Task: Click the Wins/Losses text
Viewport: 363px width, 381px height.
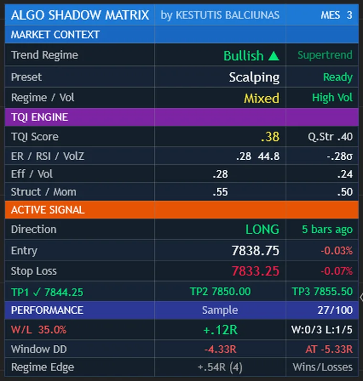Action: [322, 367]
